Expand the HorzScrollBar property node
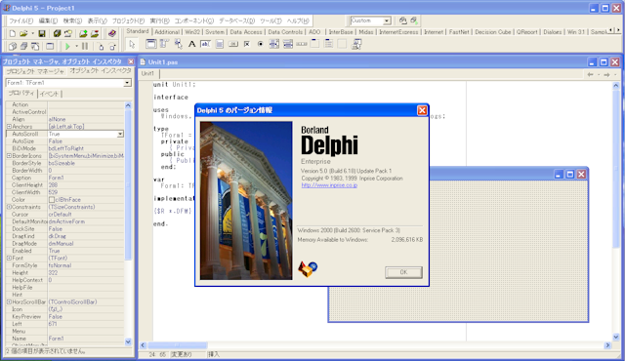 pyautogui.click(x=9, y=301)
